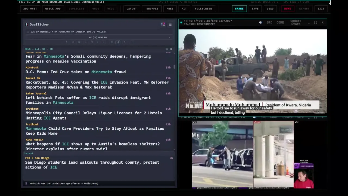Open RacketCast Ep. 45 headline
Screen dimensions: 348x196
[x=97, y=85]
